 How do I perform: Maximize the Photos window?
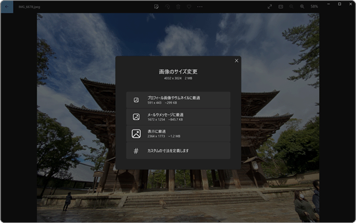coord(340,4)
